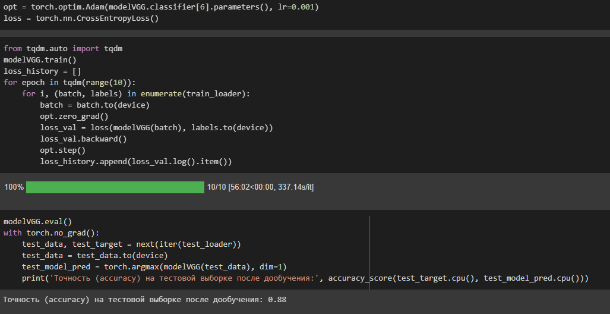Click the 'enumerate(train_loader)' loop line
Screen dimensions: 610x314
pyautogui.click(x=135, y=94)
